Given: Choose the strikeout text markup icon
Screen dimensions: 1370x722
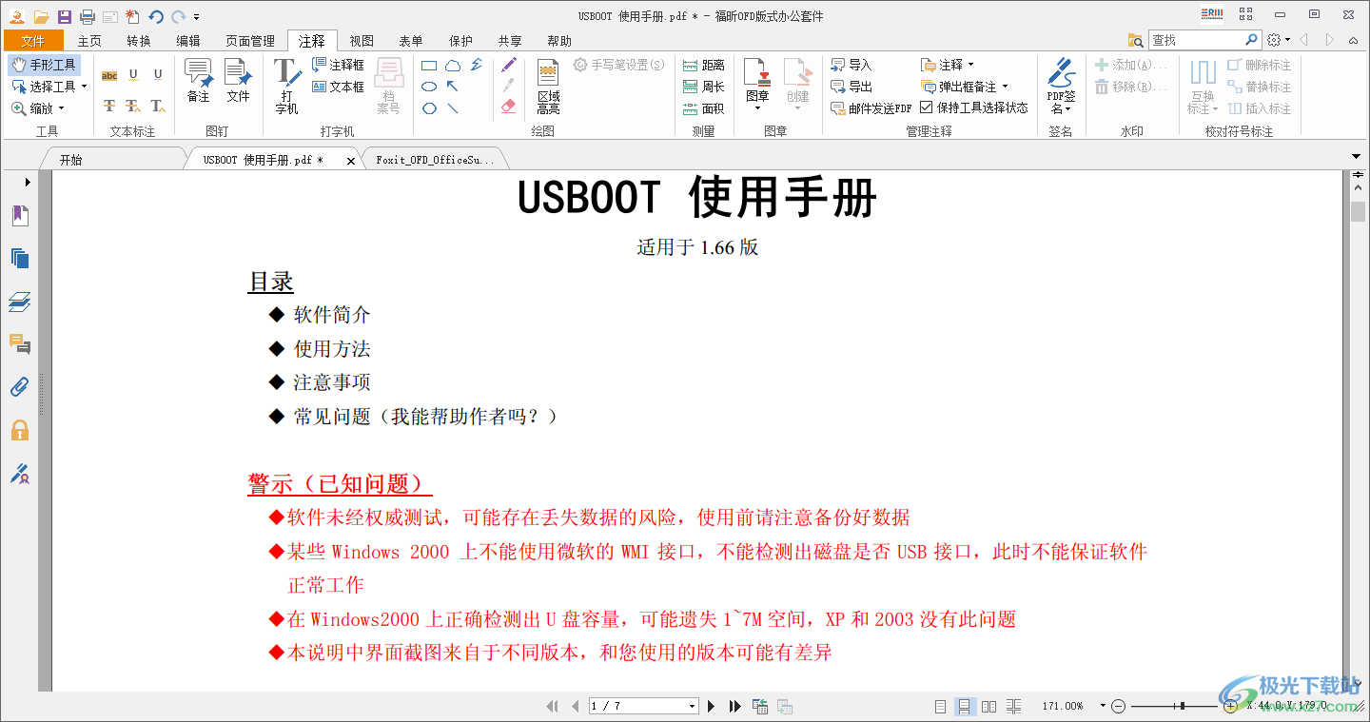Looking at the screenshot, I should coord(109,106).
